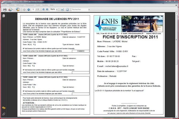Open the Affichage menu
179x119 pixels.
[20, 5]
